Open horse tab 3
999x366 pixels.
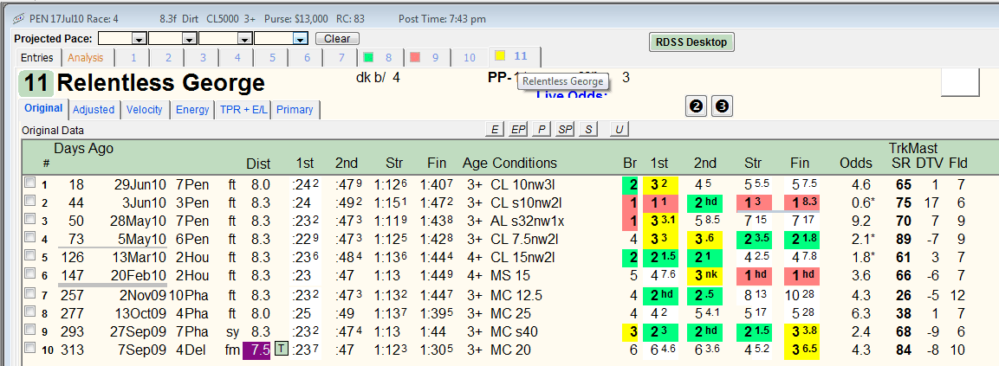(x=203, y=57)
